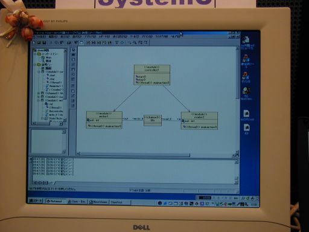Expand the channel node in the browser tree
The width and height of the screenshot is (309, 232).
coord(39,93)
